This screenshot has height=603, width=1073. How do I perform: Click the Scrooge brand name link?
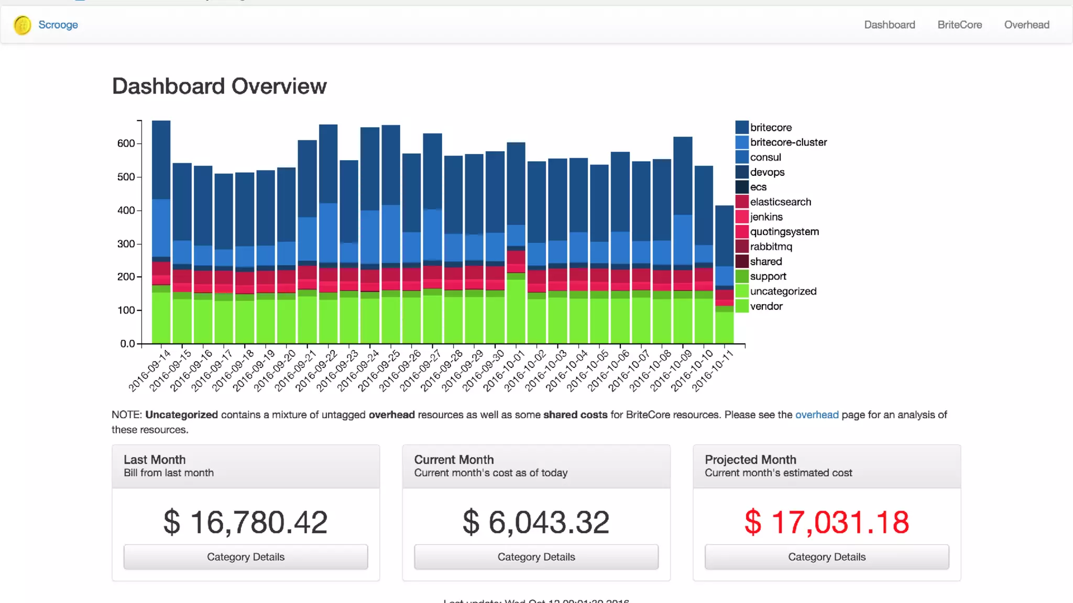[x=58, y=25]
